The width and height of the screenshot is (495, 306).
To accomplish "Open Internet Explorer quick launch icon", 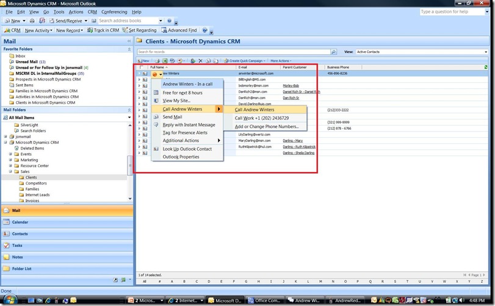I will click(48, 301).
